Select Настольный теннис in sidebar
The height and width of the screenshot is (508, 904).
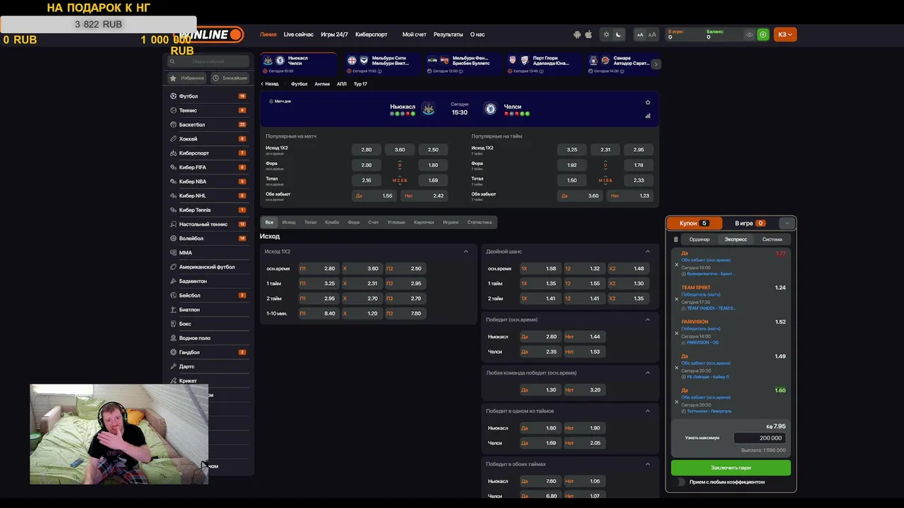click(x=208, y=224)
